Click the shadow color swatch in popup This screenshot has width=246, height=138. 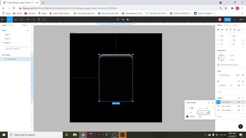(x=188, y=117)
